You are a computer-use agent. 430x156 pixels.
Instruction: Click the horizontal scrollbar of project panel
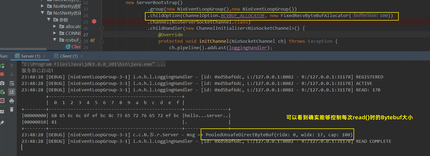click(23, 49)
